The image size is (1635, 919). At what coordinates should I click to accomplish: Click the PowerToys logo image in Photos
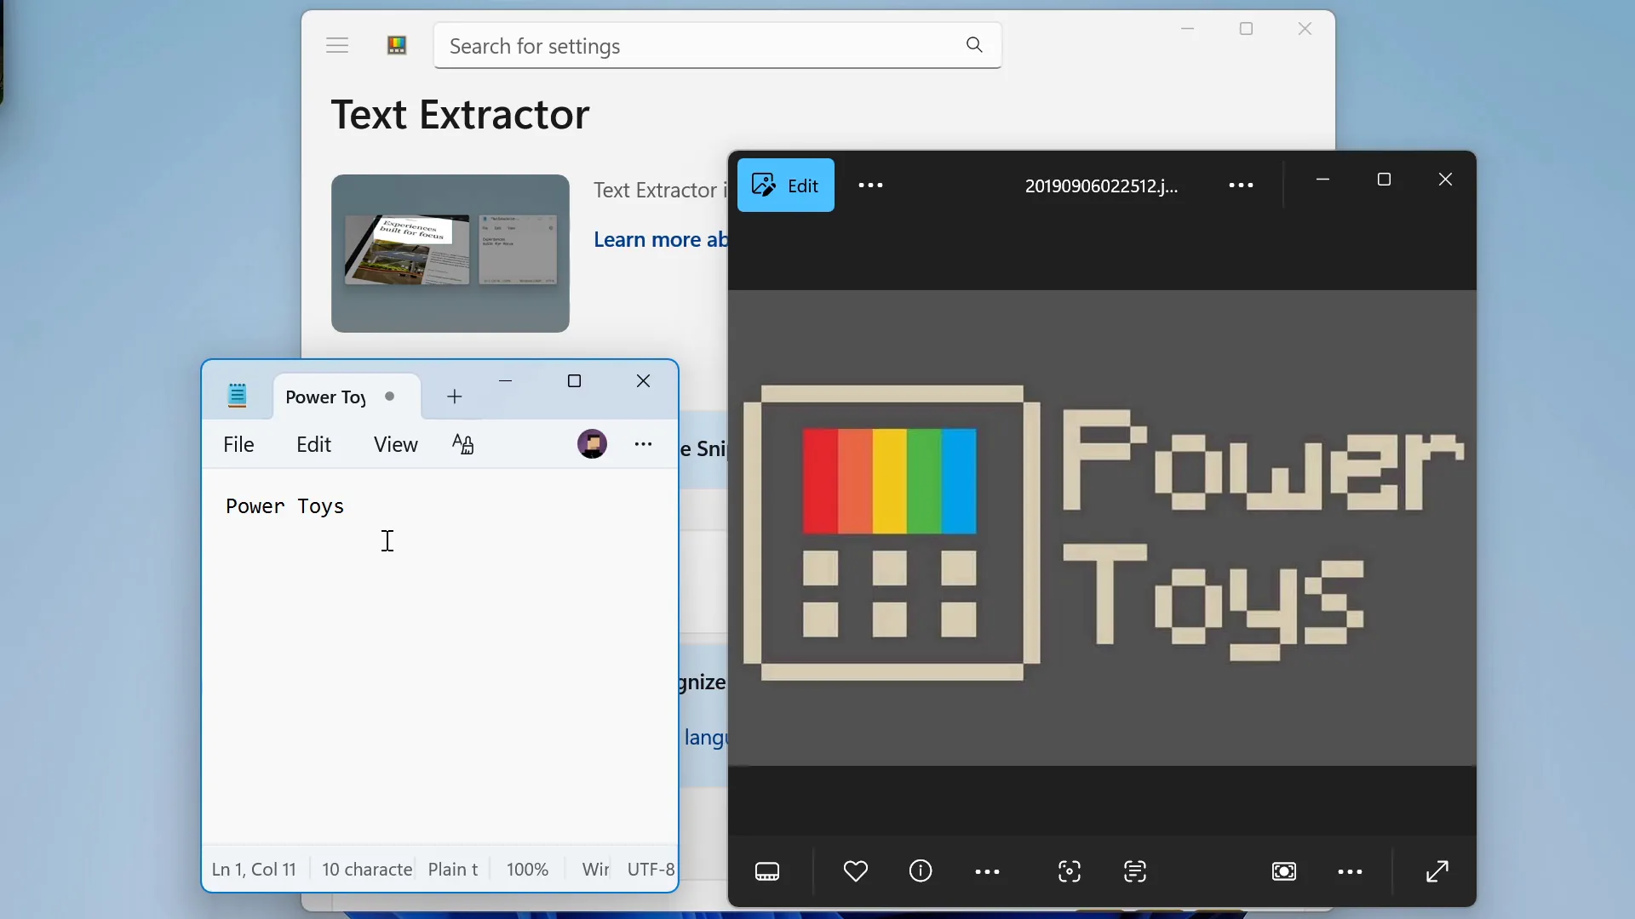1103,528
